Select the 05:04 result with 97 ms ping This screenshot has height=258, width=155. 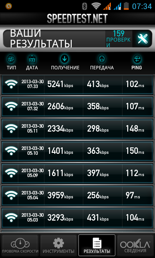tap(77, 195)
